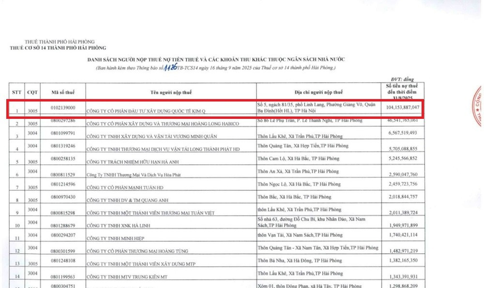Click the debt amount 104,153,887,047

point(399,107)
